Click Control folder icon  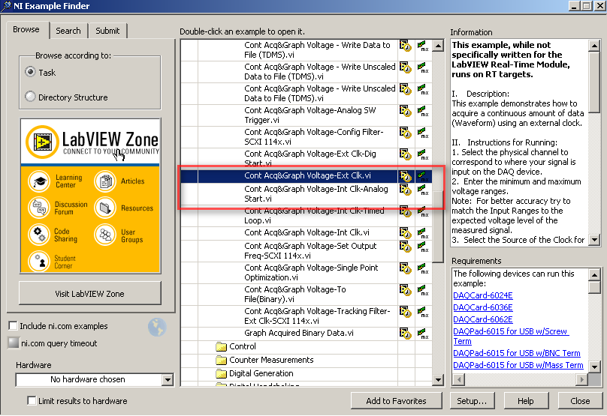pyautogui.click(x=221, y=346)
